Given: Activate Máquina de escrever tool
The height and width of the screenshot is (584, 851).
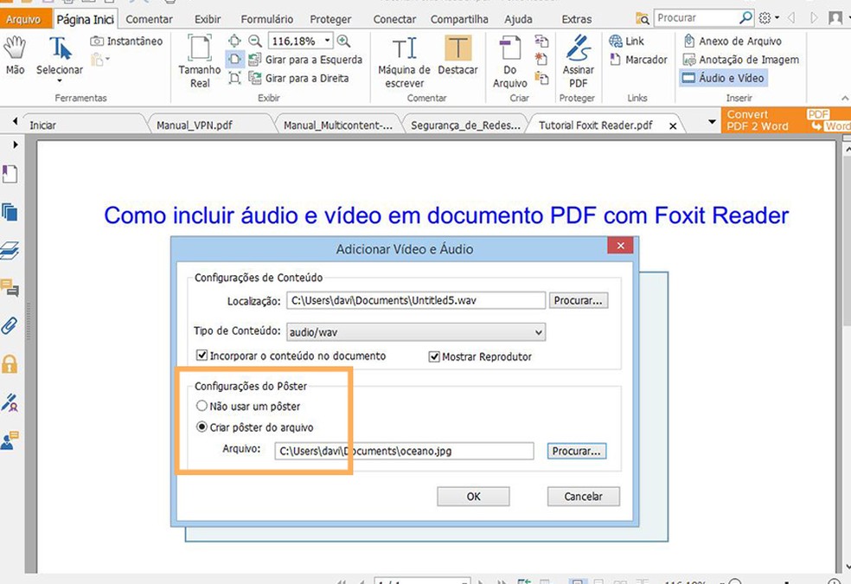Looking at the screenshot, I should [404, 61].
